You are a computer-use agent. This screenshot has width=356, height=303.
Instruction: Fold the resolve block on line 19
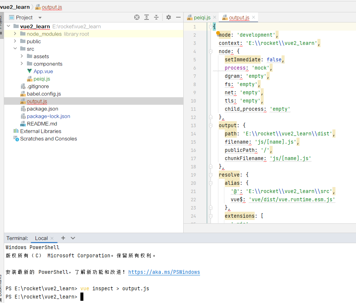211,175
